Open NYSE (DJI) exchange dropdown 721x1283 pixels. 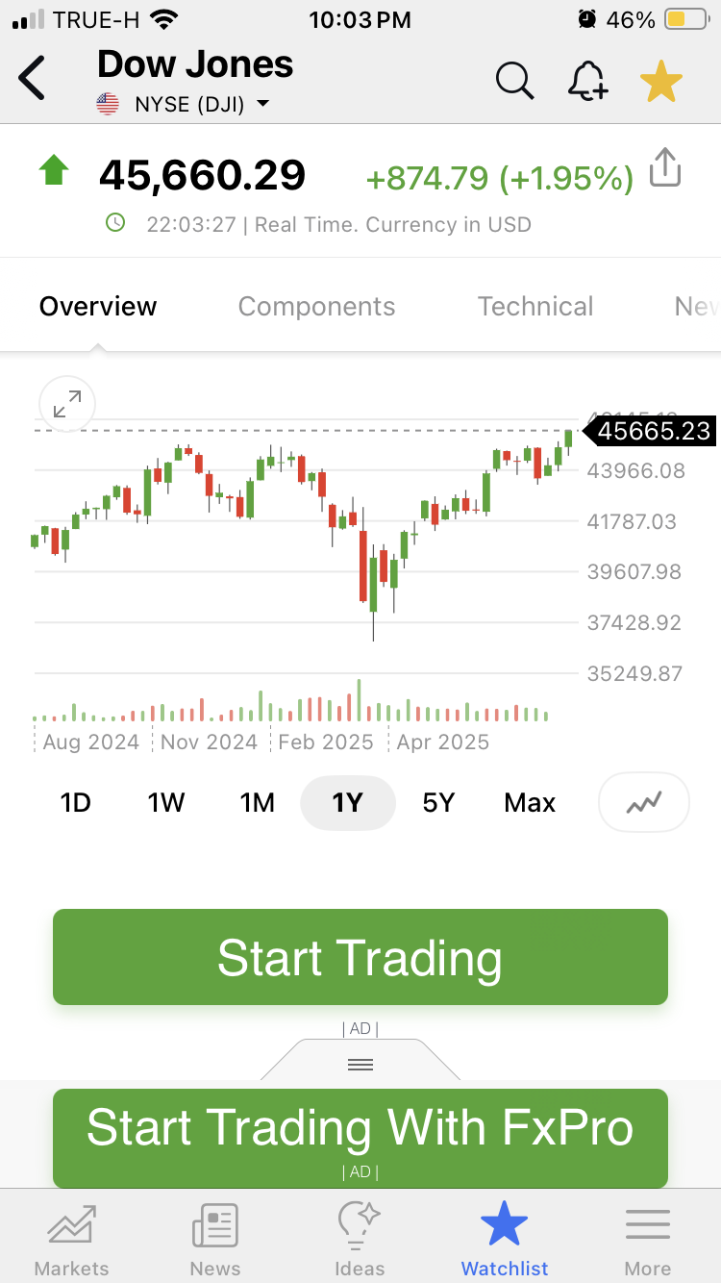click(x=184, y=104)
